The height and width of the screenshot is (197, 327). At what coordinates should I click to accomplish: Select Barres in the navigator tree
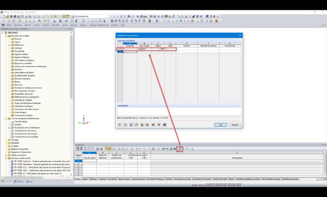click(x=17, y=82)
